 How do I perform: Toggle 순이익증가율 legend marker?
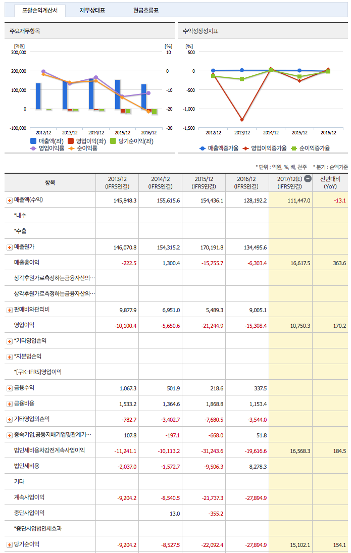tap(294, 148)
